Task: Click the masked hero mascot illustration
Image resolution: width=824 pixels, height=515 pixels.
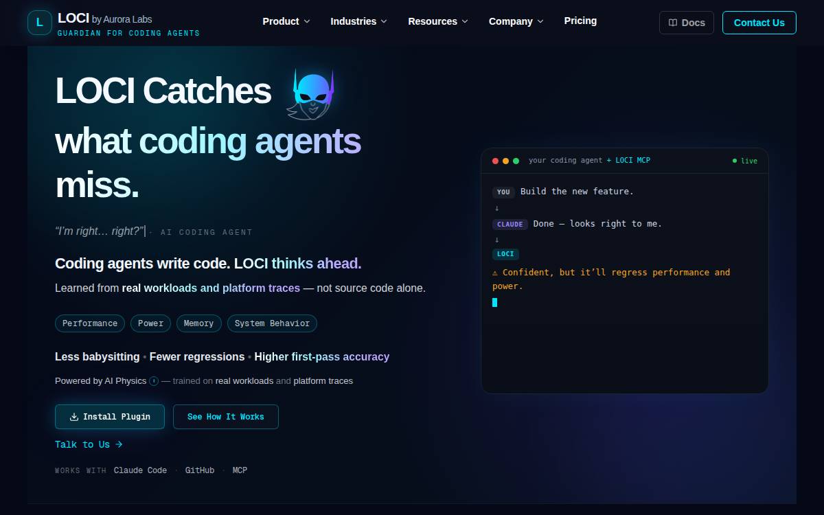Action: pos(310,94)
